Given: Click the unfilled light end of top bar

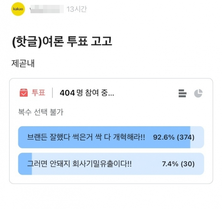Looking at the screenshot, I should tap(197, 137).
